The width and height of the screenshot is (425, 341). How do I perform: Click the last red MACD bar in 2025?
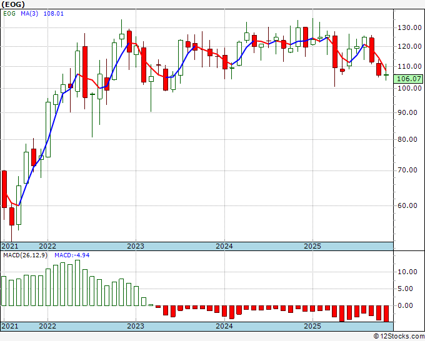[x=386, y=314]
